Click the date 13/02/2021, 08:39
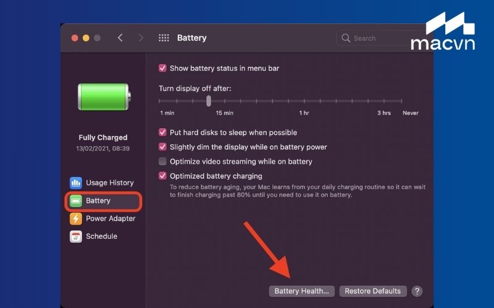 (103, 148)
